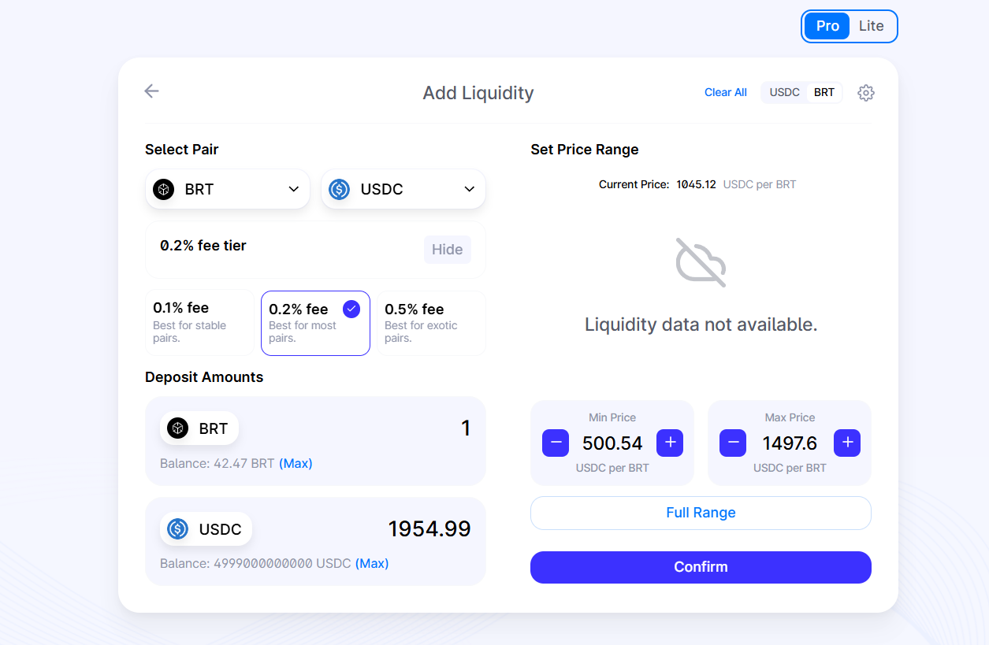Select the 0.2% fee tier option
989x645 pixels.
315,323
